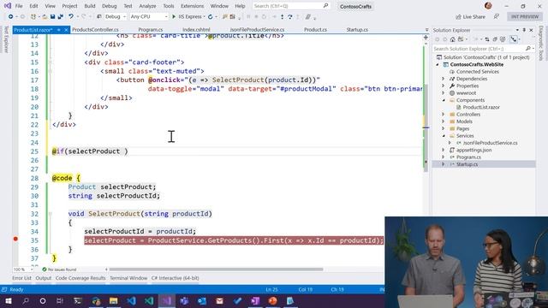Open the File menu
The width and height of the screenshot is (548, 308).
point(19,6)
